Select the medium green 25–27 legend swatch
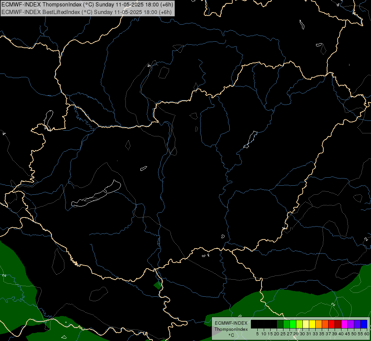The image size is (371, 341). 286,324
